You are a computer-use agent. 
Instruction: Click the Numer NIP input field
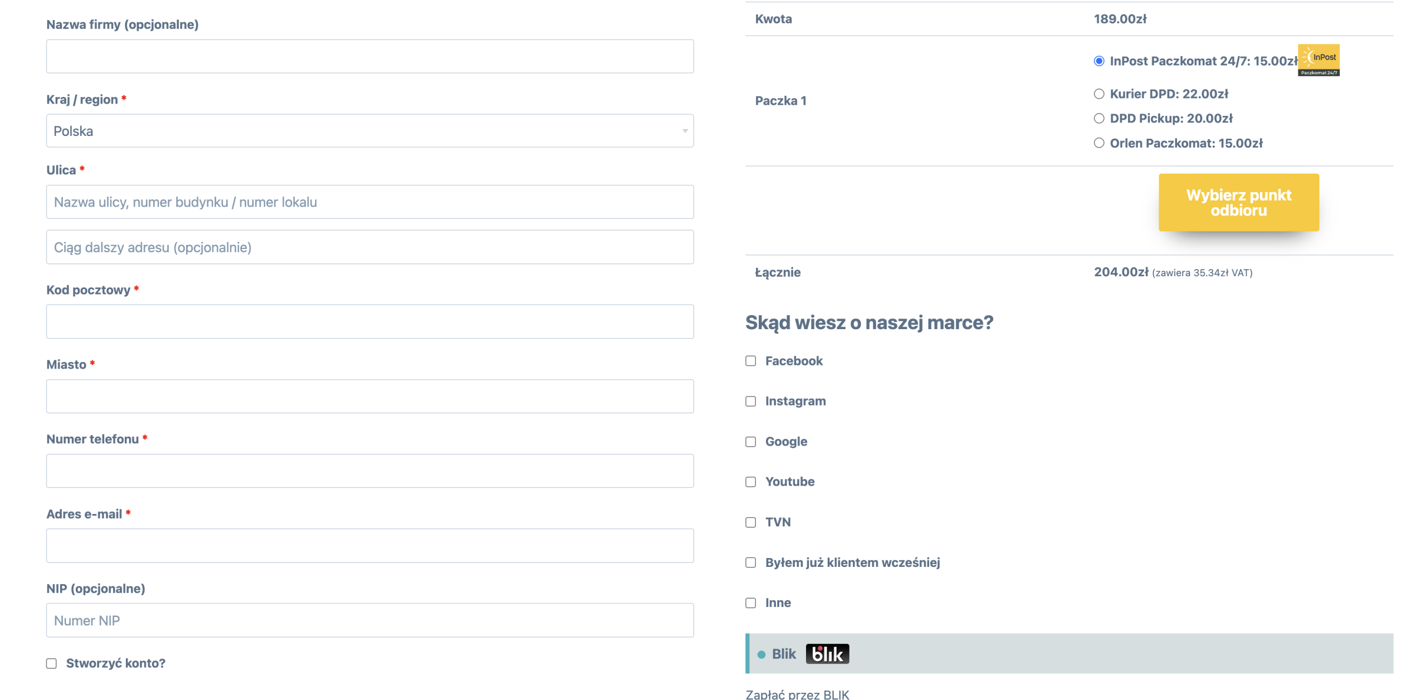369,620
